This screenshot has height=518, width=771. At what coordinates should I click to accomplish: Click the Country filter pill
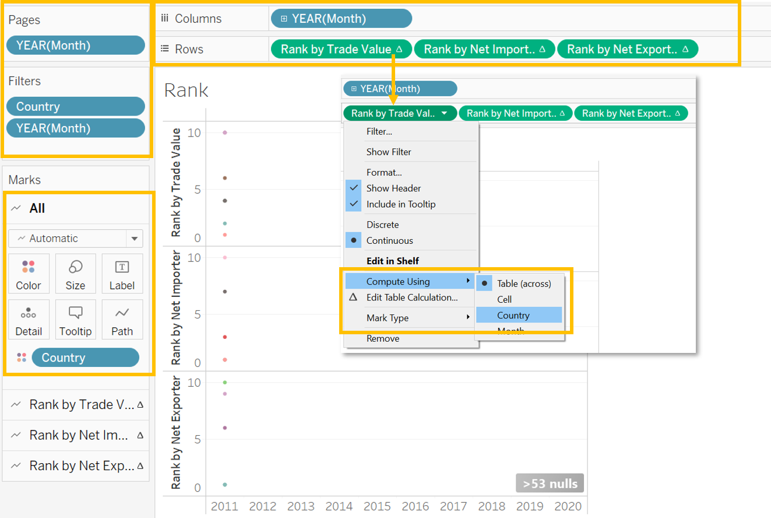coord(75,107)
